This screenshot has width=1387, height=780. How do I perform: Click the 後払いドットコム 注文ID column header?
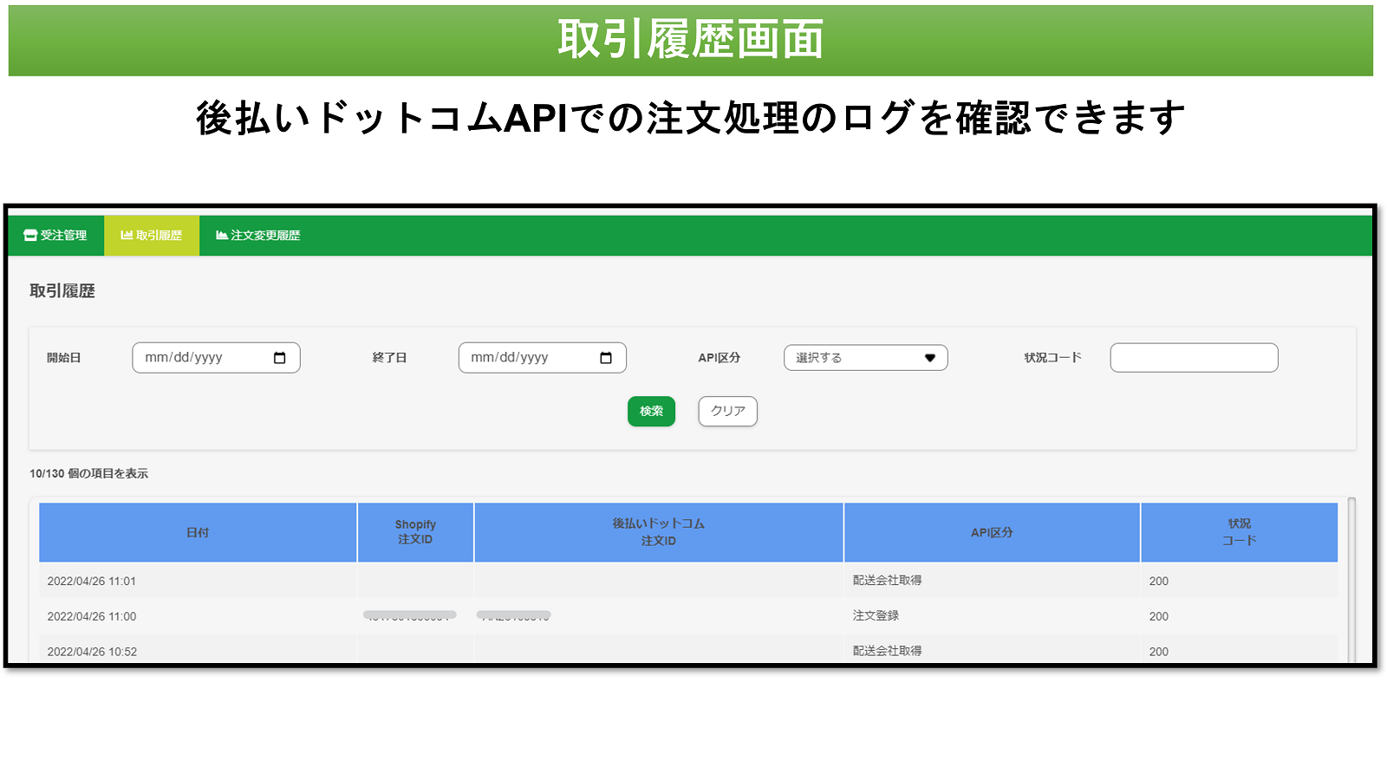pos(659,533)
